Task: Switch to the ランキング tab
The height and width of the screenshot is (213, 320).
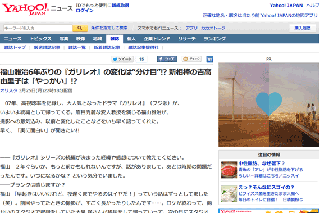Action: pos(214,39)
